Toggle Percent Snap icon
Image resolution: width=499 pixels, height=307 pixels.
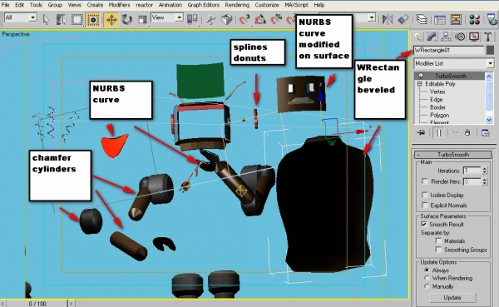pos(276,20)
